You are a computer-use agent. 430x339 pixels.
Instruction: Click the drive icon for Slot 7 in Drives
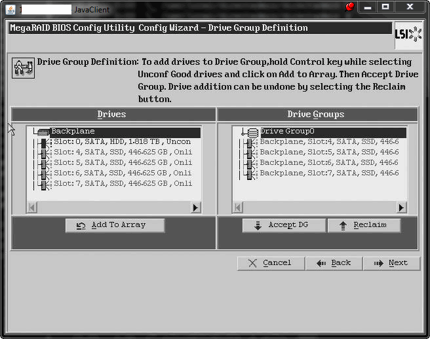click(44, 184)
